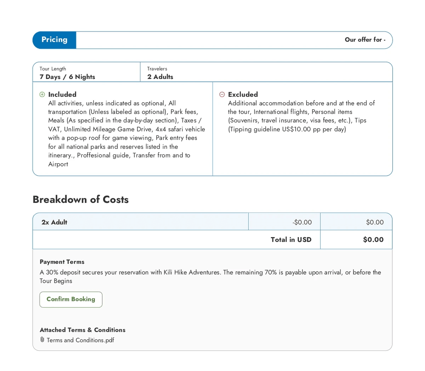Viewport: 425px width, 371px height.
Task: Select the Pricing section label
Action: click(54, 40)
